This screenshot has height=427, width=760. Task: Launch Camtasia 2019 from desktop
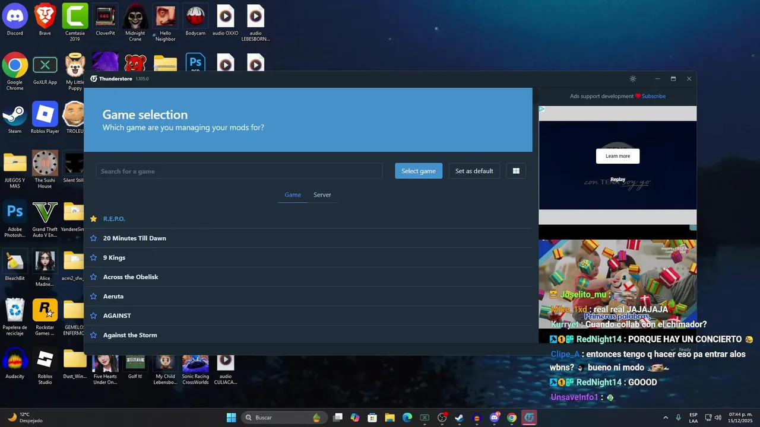click(75, 22)
